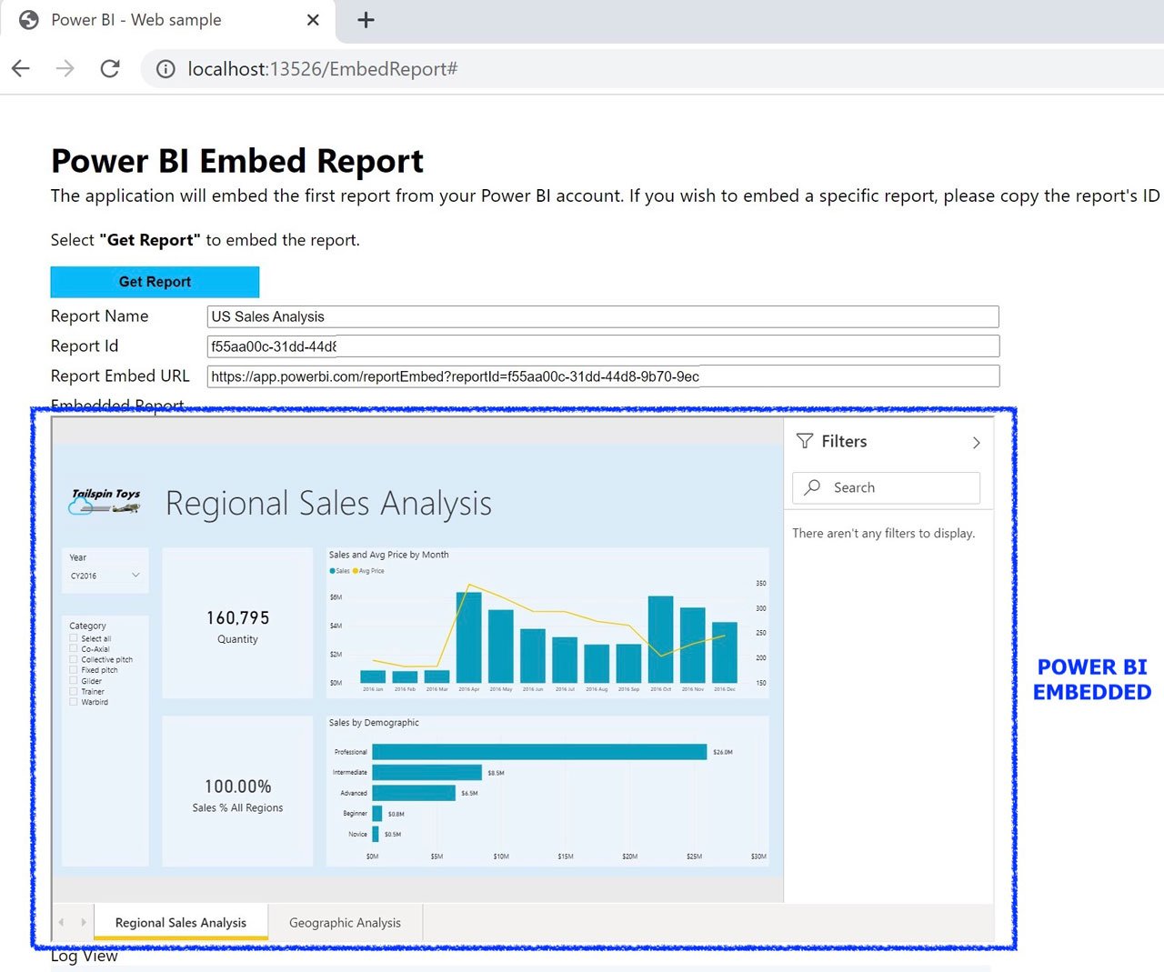
Task: Click the yellow Avg Price legend marker
Action: tap(356, 571)
